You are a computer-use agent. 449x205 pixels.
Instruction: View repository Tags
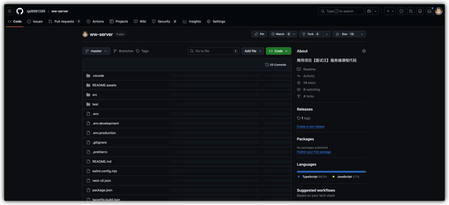(142, 51)
